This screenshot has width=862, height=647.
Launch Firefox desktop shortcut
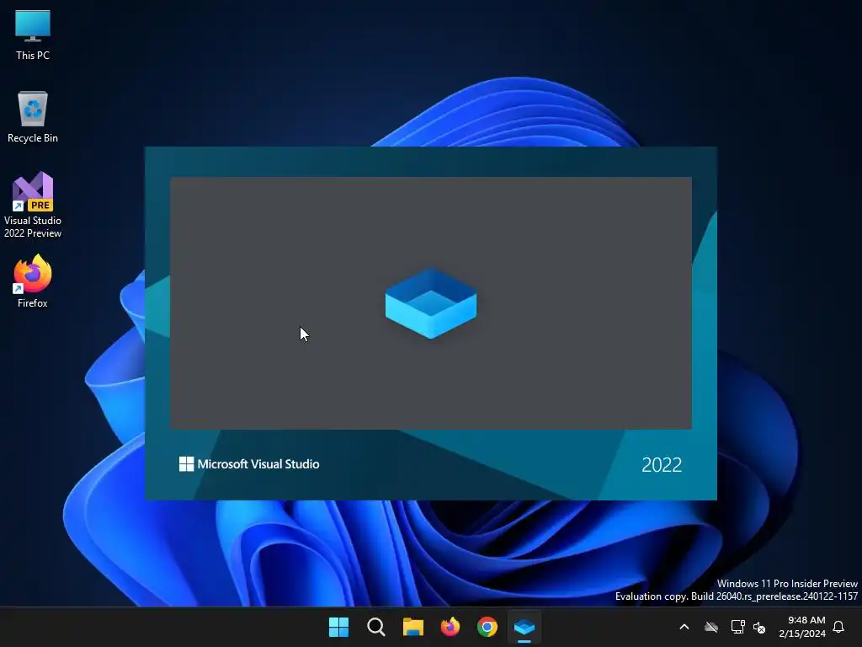(33, 281)
